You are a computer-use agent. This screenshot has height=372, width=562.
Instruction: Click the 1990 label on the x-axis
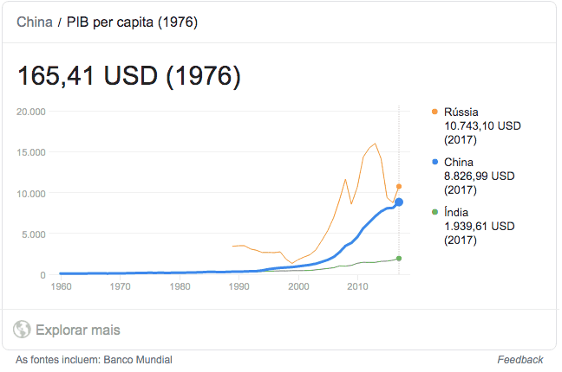(x=239, y=286)
